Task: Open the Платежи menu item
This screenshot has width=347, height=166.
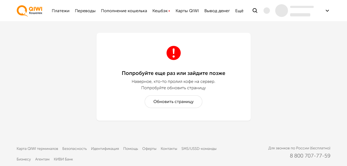Action: [x=61, y=11]
